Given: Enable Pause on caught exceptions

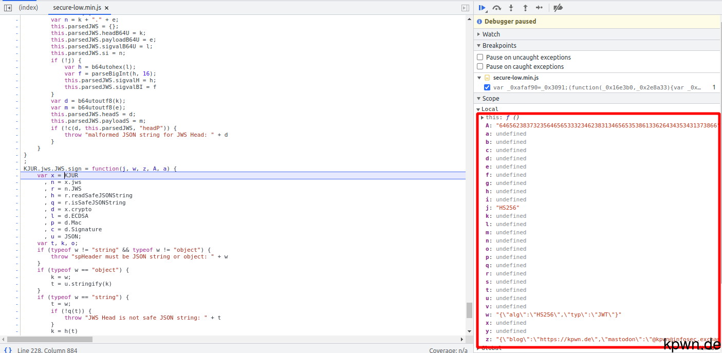Looking at the screenshot, I should [480, 66].
